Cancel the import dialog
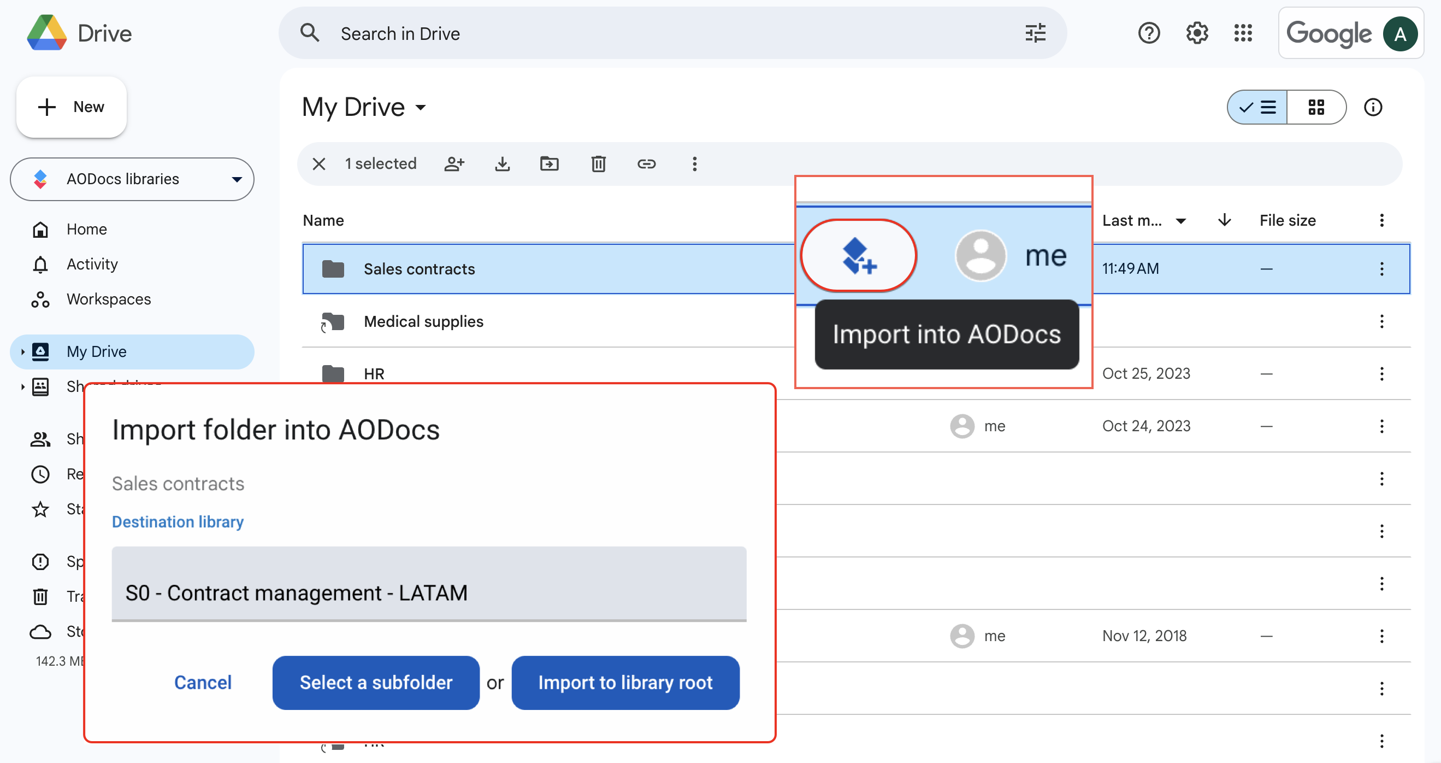Image resolution: width=1441 pixels, height=763 pixels. point(203,683)
